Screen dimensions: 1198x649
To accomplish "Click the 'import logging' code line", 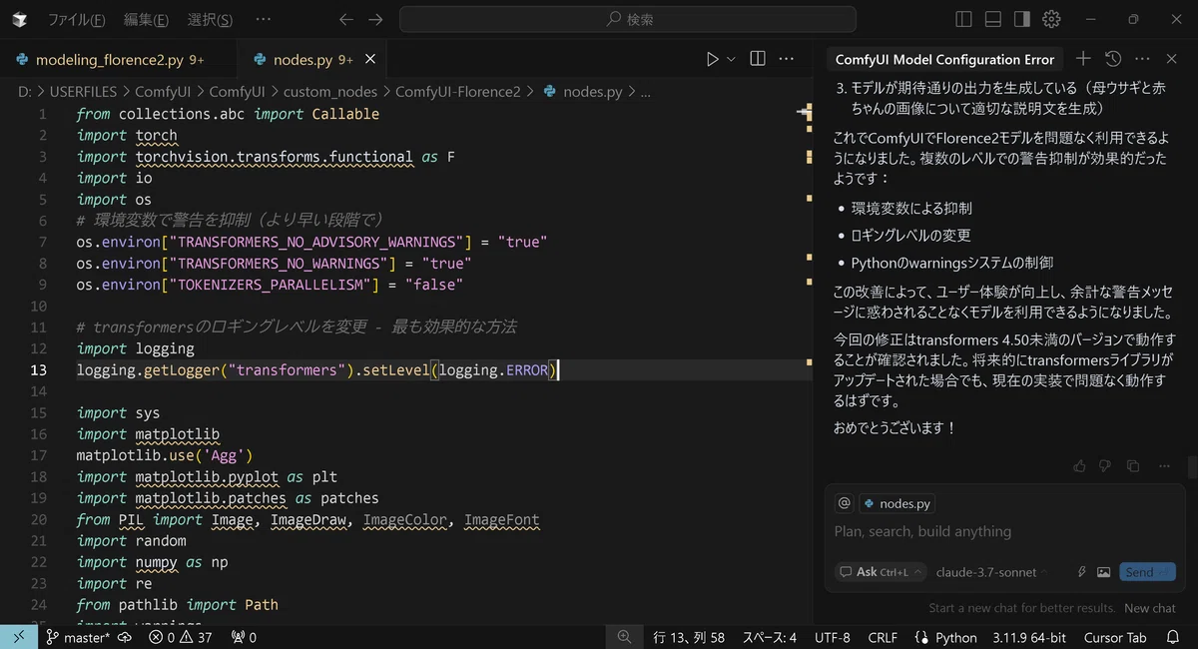I will pyautogui.click(x=135, y=348).
